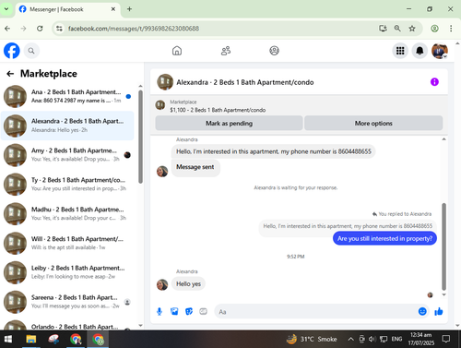The height and width of the screenshot is (348, 461).
Task: Click the site information icon in address bar
Action: tap(59, 29)
